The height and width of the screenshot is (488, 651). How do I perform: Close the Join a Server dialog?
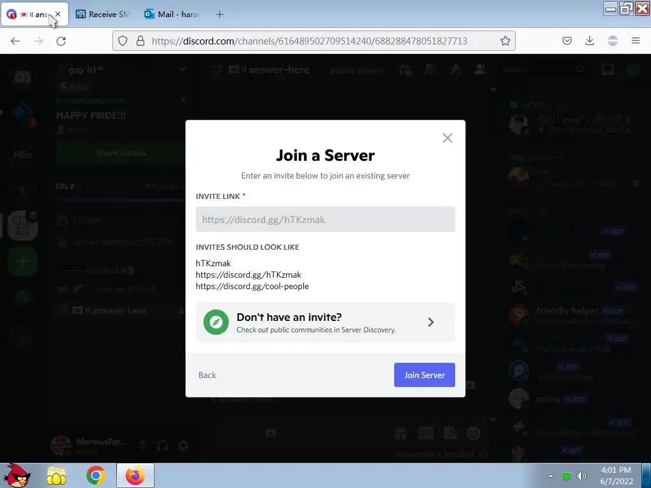coord(447,138)
